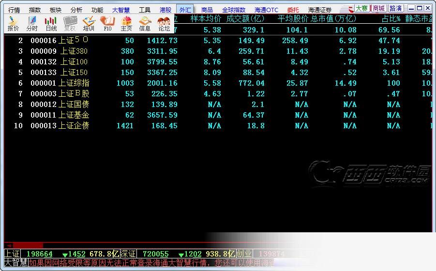Maximize the application window

click(x=420, y=8)
